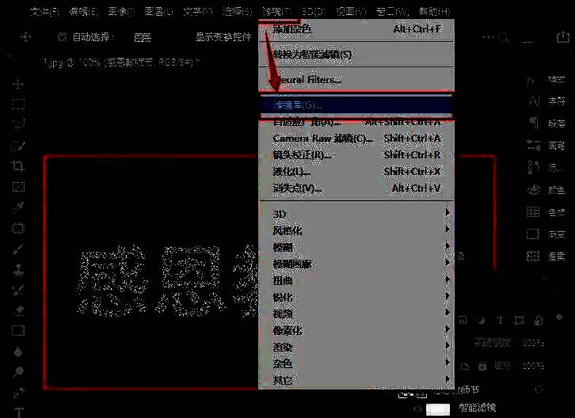The height and width of the screenshot is (418, 575).
Task: Choose Camera Raw filter menu item
Action: click(x=356, y=139)
